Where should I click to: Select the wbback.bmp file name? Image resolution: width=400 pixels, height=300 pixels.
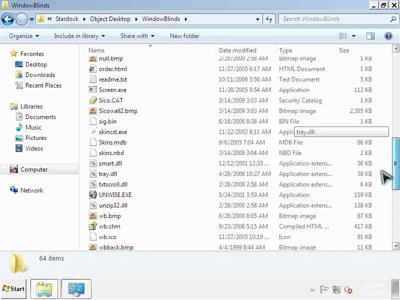coord(116,247)
